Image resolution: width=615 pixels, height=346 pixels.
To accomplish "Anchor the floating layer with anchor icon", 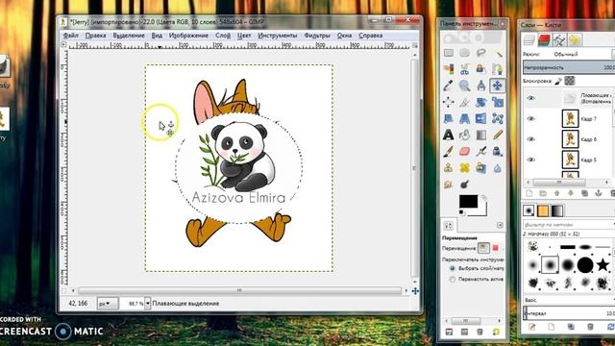I will click(x=598, y=193).
